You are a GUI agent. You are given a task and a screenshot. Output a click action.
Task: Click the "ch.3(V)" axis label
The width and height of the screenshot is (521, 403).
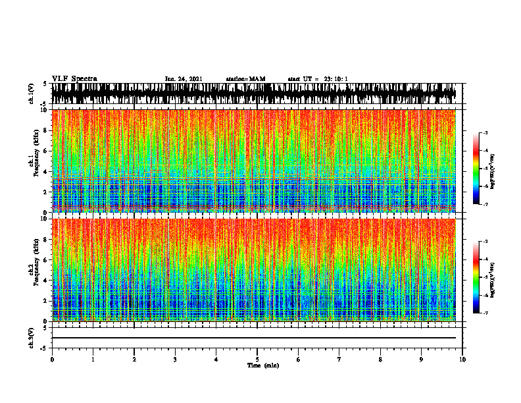click(x=32, y=338)
